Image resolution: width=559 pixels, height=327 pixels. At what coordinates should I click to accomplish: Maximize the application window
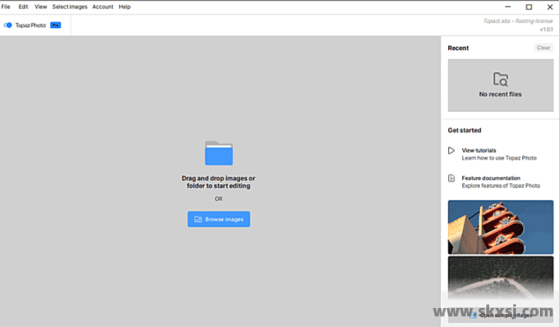529,6
